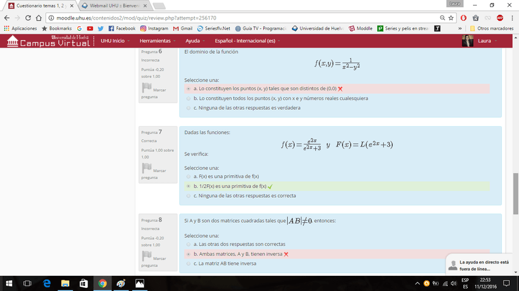Open the Laura user menu
The width and height of the screenshot is (519, 291).
478,41
